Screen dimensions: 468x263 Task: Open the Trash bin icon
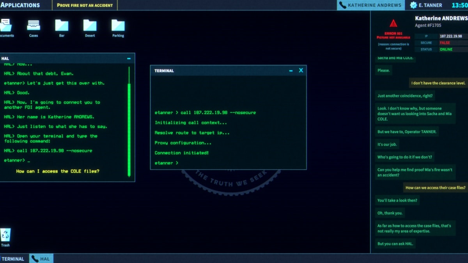[5, 235]
